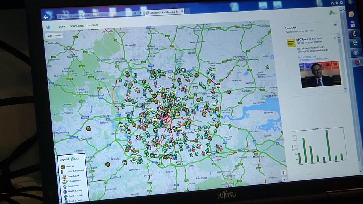Open the HOME menu item
The width and height of the screenshot is (363, 204).
(62, 27)
